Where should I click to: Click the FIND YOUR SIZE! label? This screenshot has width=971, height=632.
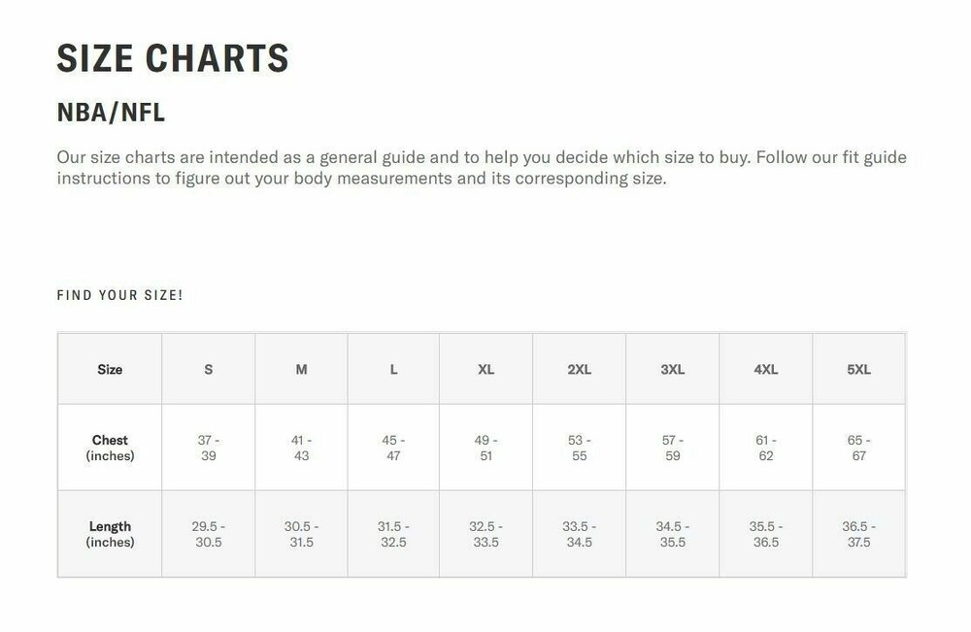point(119,295)
